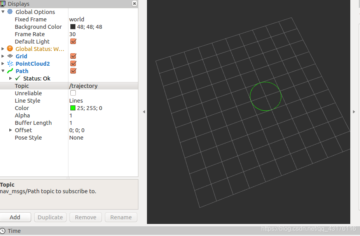Expand the Offset property
Viewport: 360px width, 236px height.
[10, 130]
